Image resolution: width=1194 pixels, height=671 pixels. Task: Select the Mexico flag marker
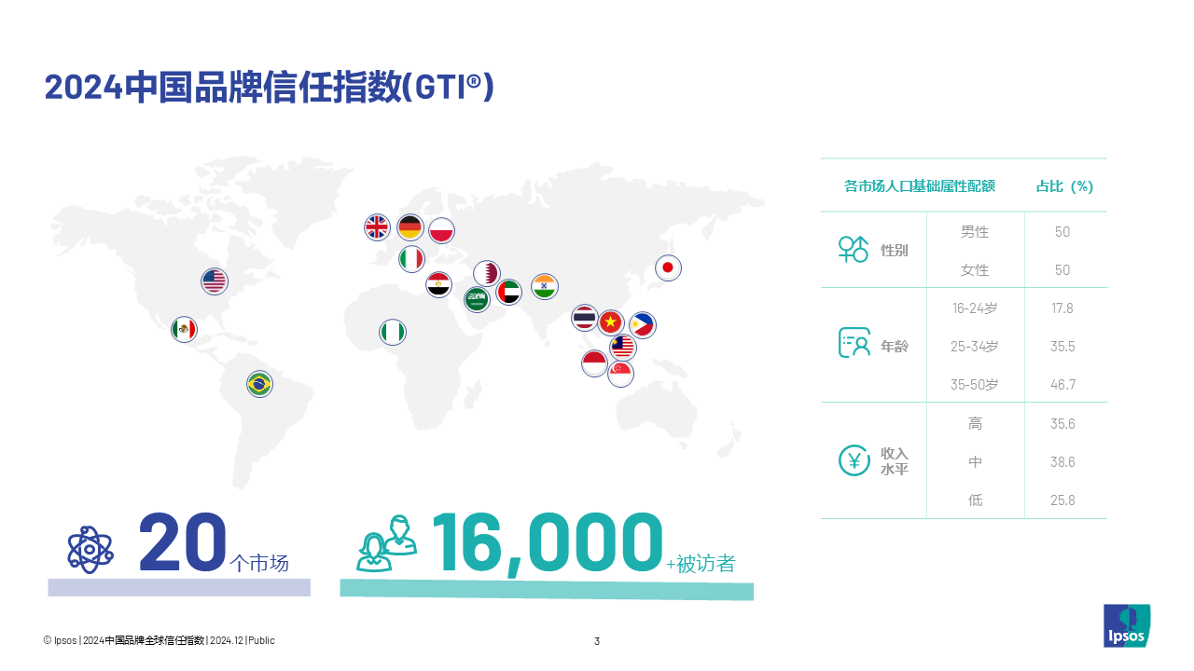pos(185,329)
